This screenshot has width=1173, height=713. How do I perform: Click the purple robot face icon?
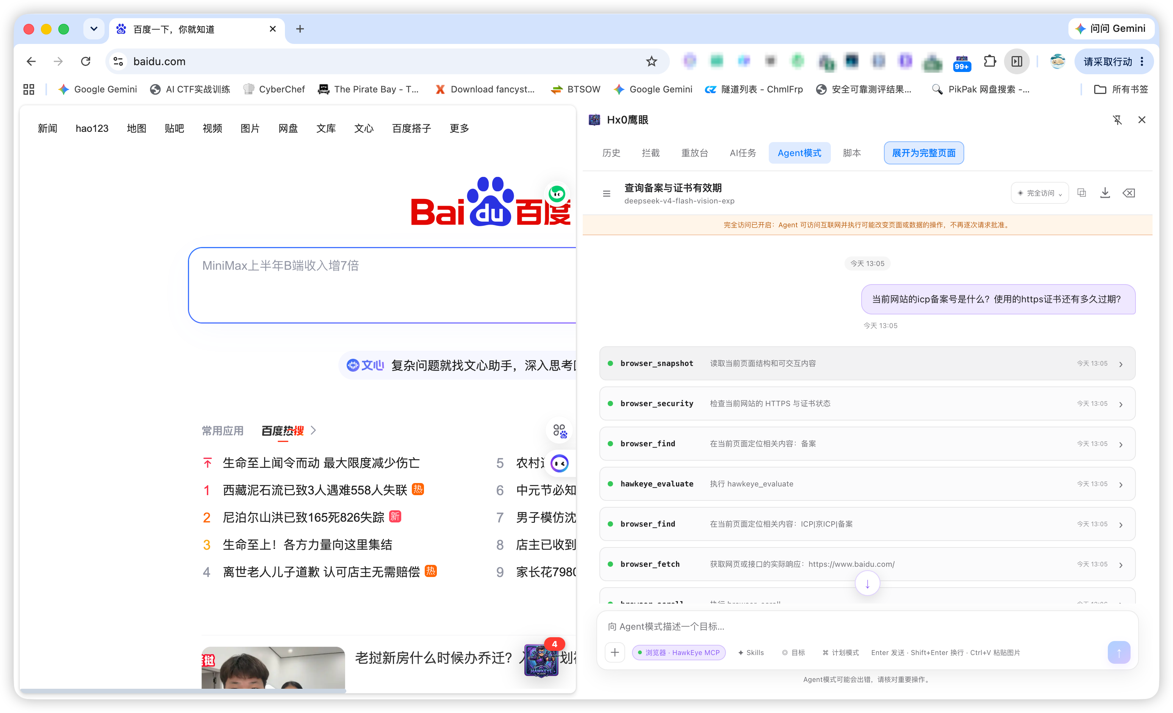(x=559, y=463)
